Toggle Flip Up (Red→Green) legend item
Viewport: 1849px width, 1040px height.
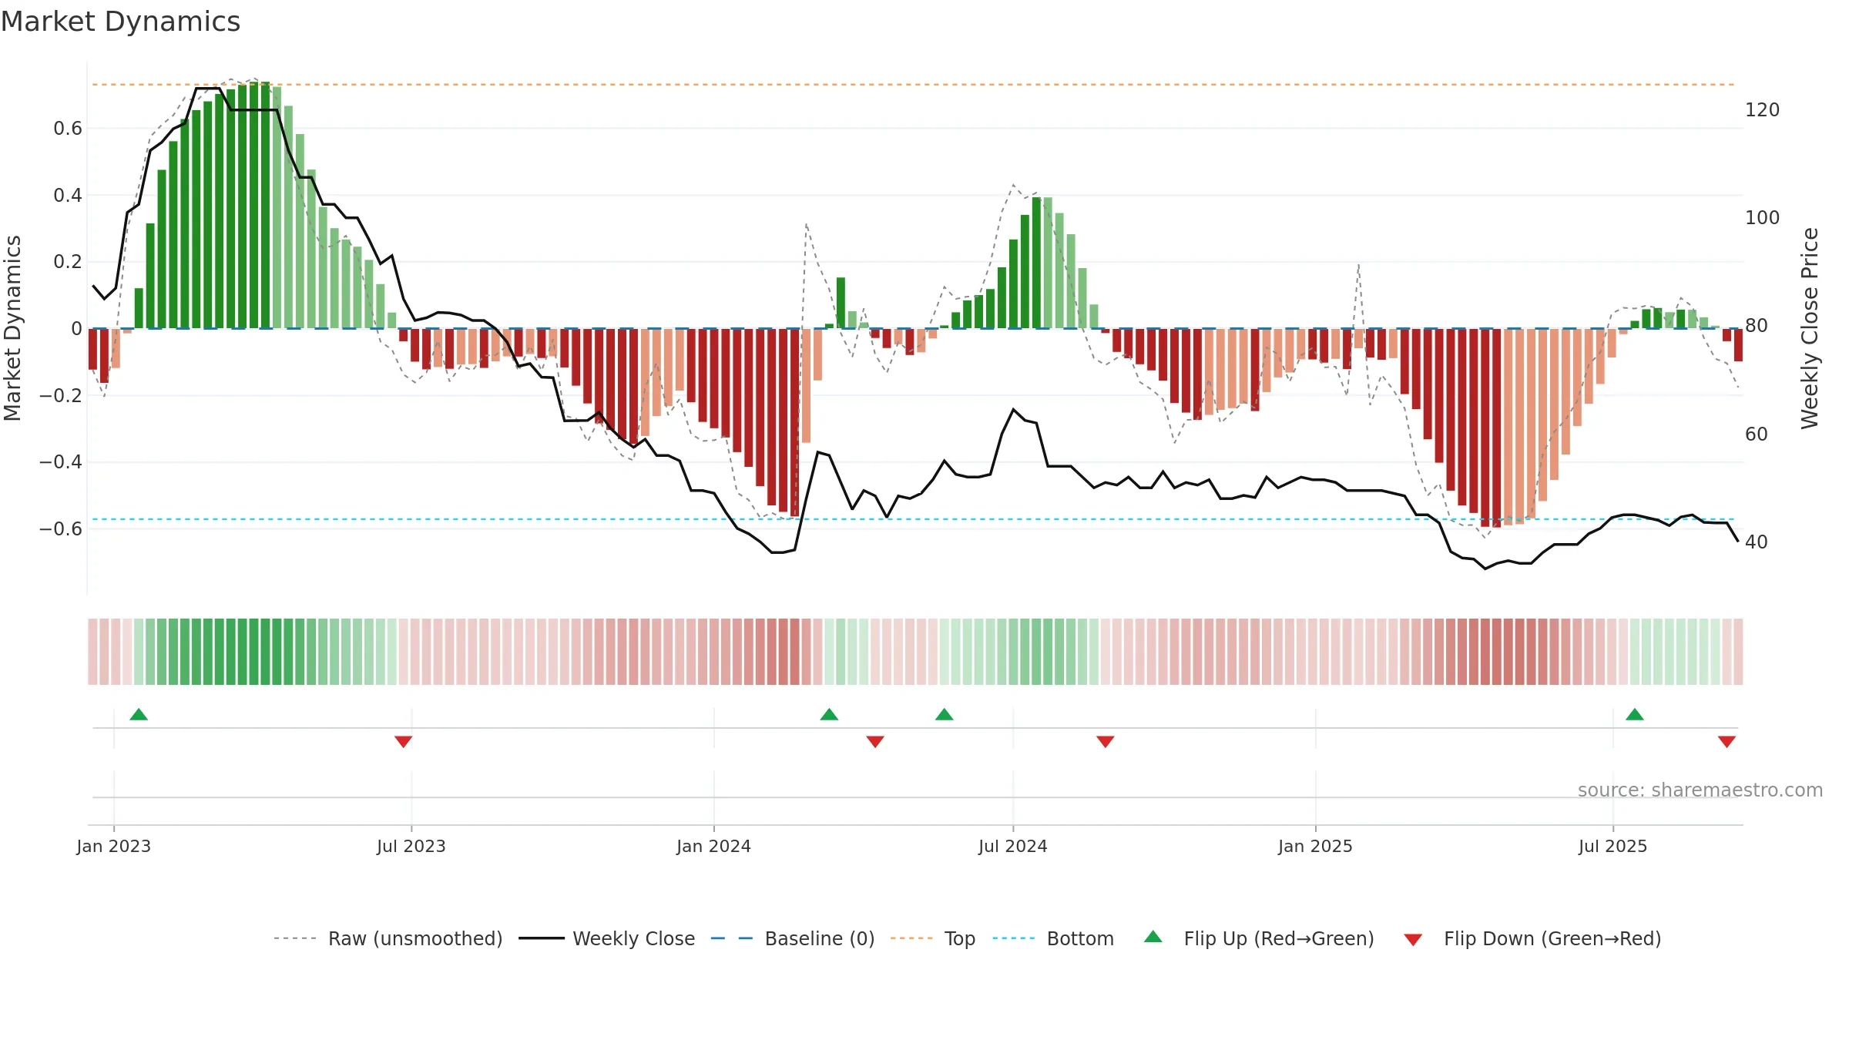pyautogui.click(x=1260, y=938)
